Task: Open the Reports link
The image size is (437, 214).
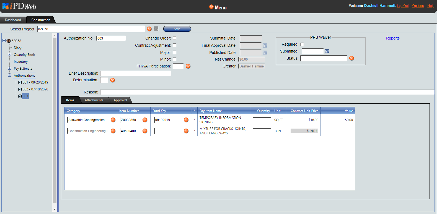Action: [393, 38]
